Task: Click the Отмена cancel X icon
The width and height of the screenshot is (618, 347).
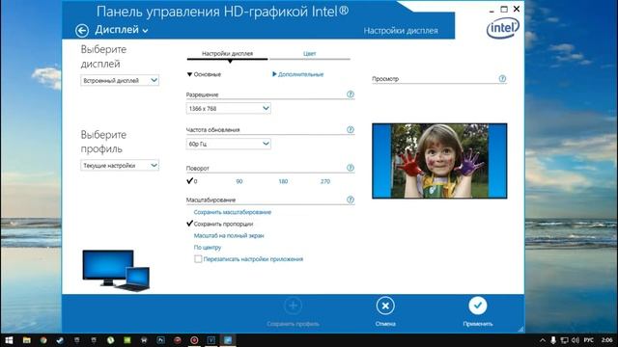Action: pos(385,306)
